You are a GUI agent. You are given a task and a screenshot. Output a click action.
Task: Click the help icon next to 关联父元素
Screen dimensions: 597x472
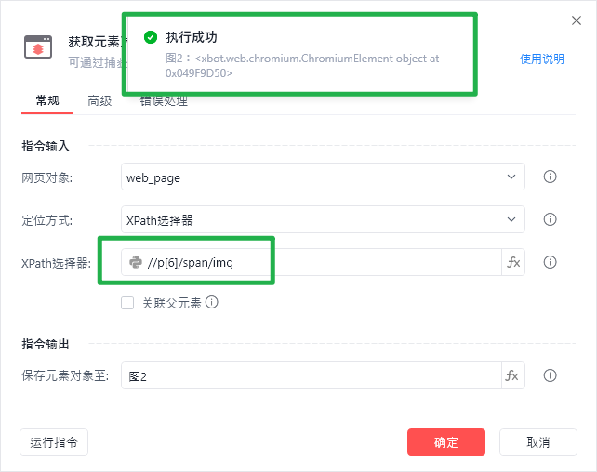[212, 302]
